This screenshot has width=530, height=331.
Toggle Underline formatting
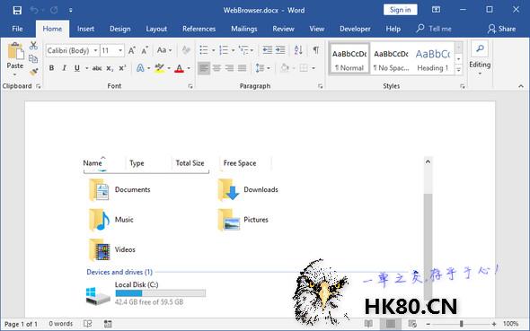coord(77,68)
